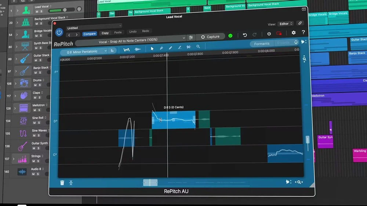
Task: Expand the Bridge Vocals track stack
Action: [17, 35]
